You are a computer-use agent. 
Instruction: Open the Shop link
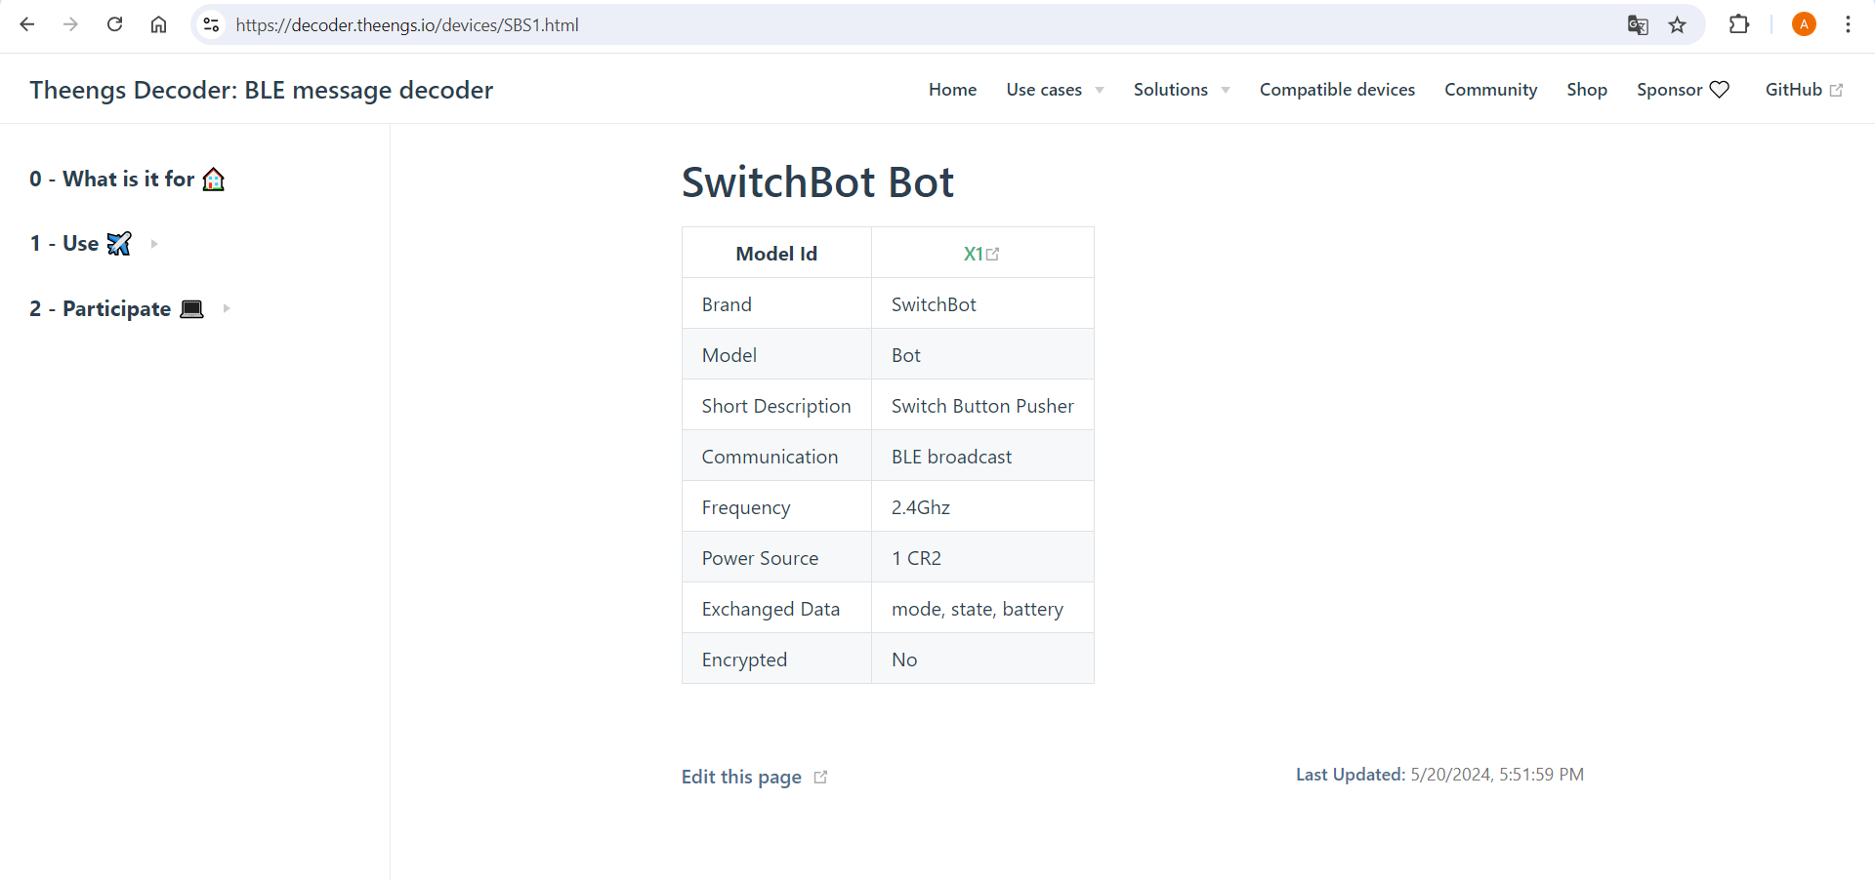[1587, 90]
